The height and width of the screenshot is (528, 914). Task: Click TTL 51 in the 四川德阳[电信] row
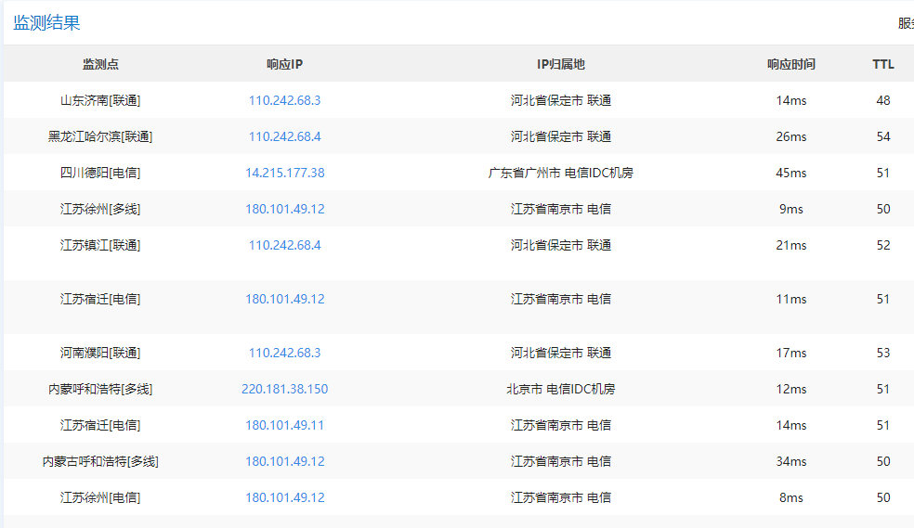[x=883, y=173]
